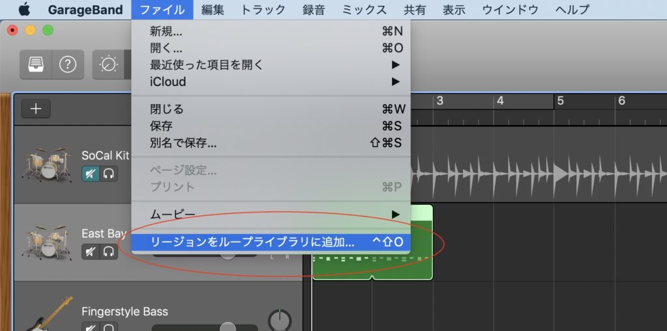Open the 録音 menu
The image size is (667, 331).
click(314, 9)
